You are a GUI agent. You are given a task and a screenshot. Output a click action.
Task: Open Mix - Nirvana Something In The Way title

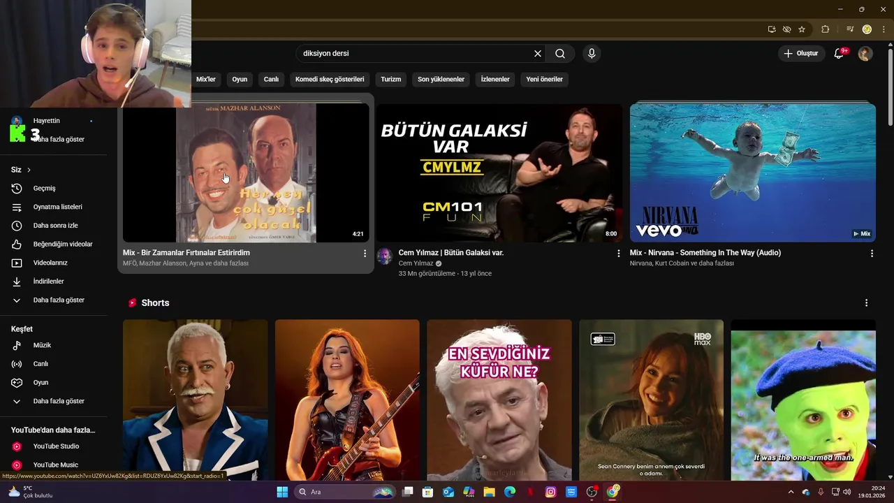705,253
